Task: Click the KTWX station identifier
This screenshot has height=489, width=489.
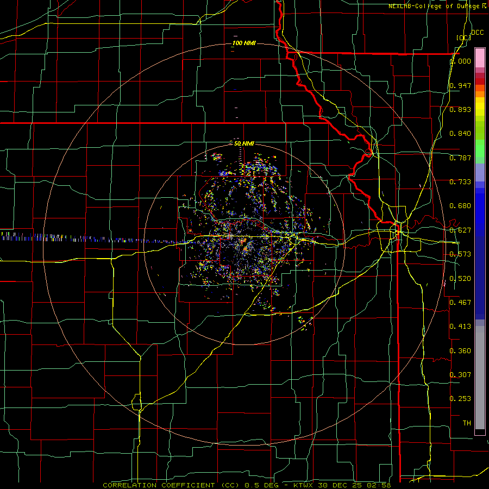Action: 303,485
